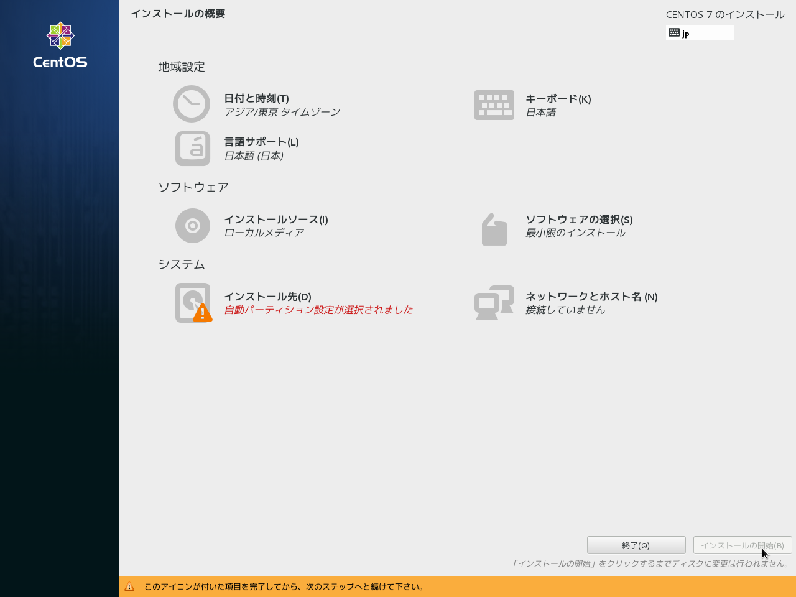Open 日付と時刻(T) settings label
Viewport: 796px width, 597px height.
pos(256,98)
